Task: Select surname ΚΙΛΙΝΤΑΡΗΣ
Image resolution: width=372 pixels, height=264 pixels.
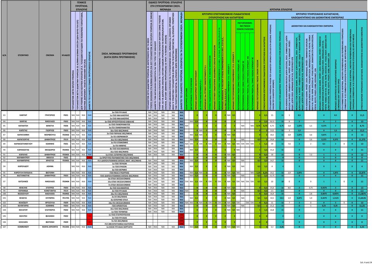Action: point(23,205)
